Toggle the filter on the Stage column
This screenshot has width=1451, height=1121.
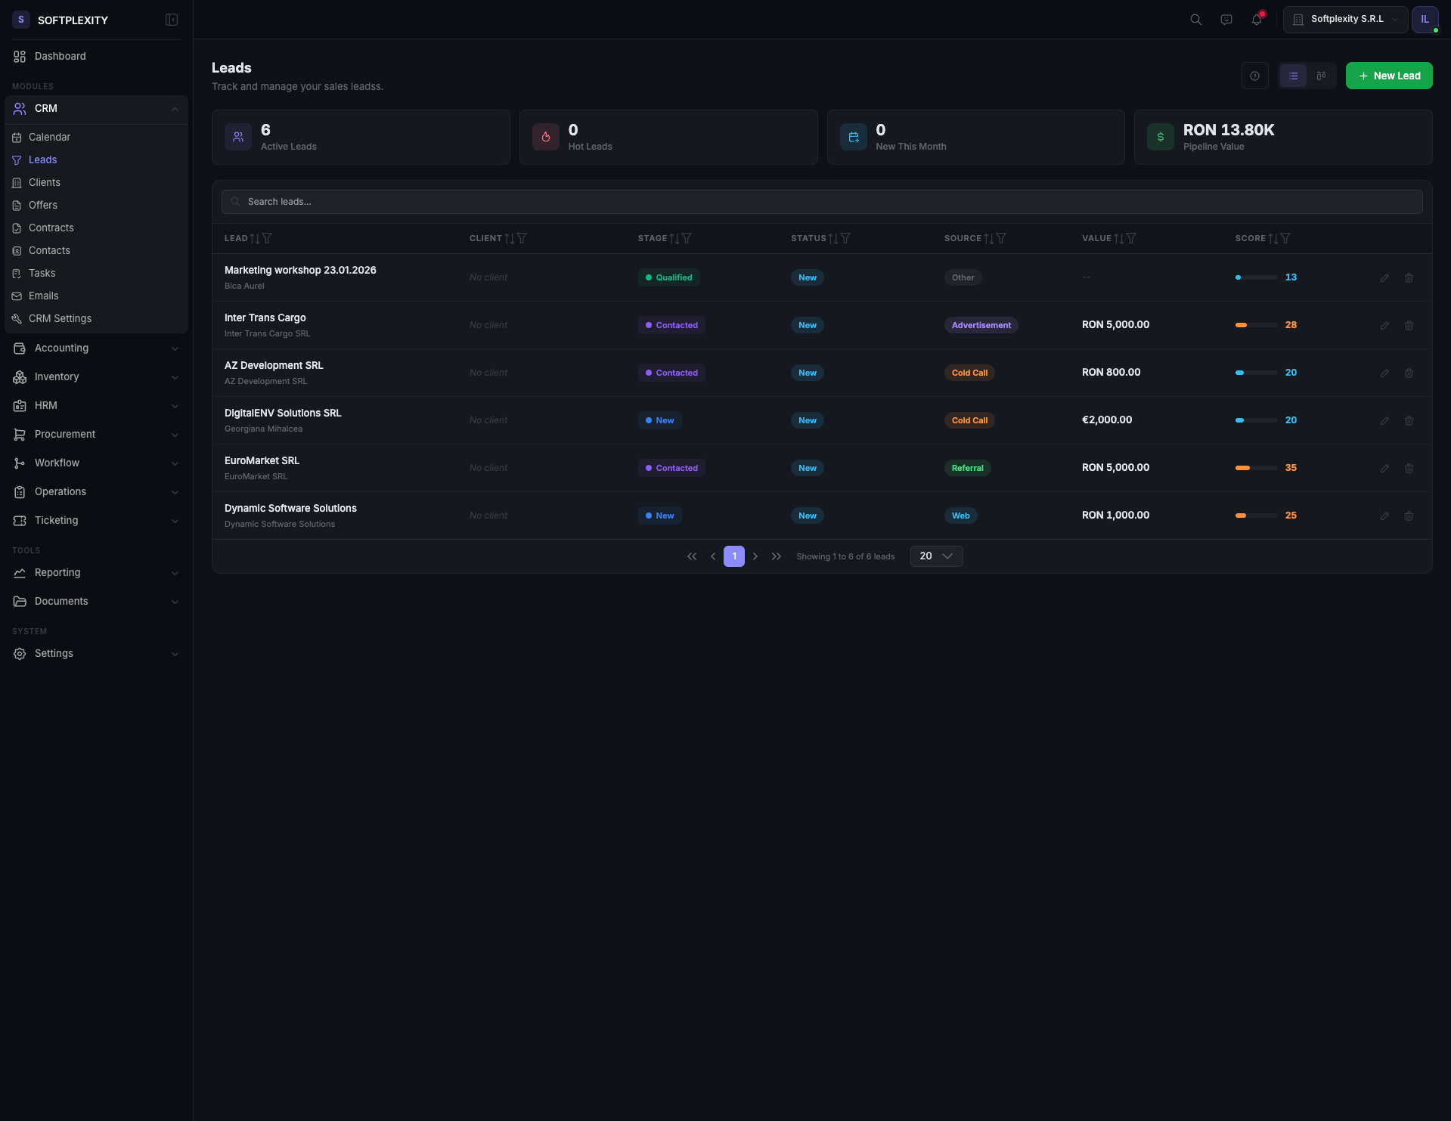point(687,238)
